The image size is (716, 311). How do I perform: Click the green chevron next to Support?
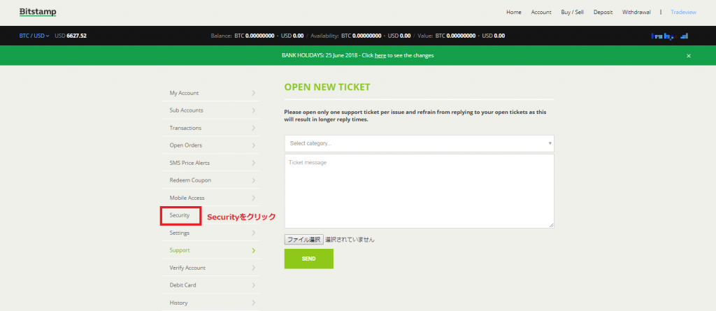click(x=253, y=250)
